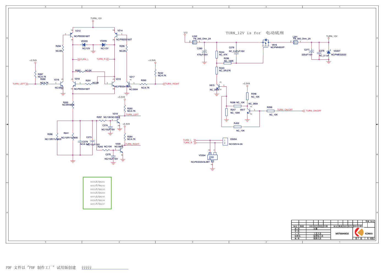Select the R242 resistor label
Viewport: 386px width, 273px height.
(x=161, y=73)
